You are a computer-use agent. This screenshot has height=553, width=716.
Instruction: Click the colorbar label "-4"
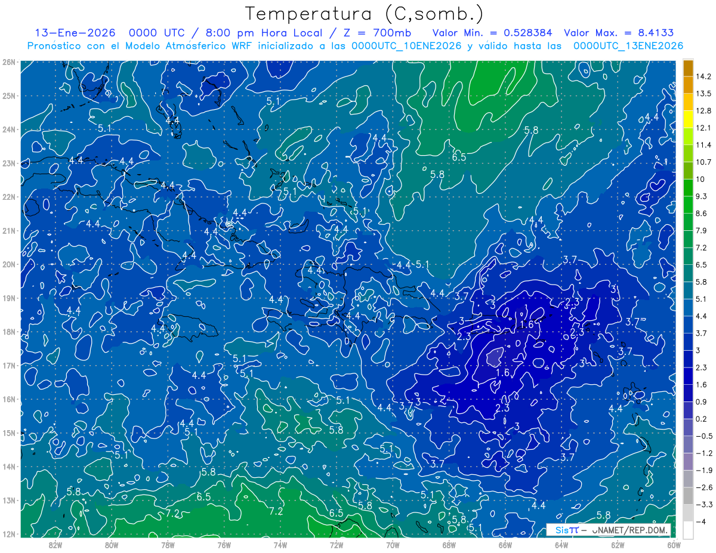click(x=700, y=522)
